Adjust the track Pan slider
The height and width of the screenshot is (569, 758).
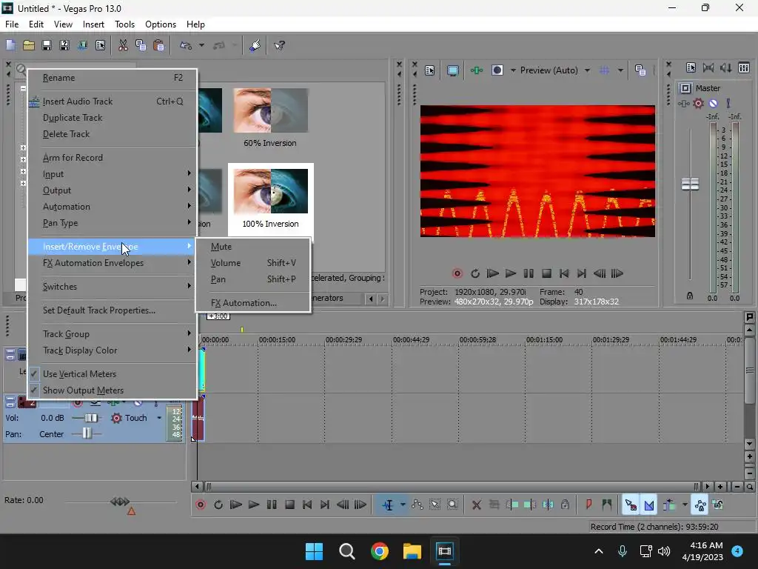[x=87, y=433]
